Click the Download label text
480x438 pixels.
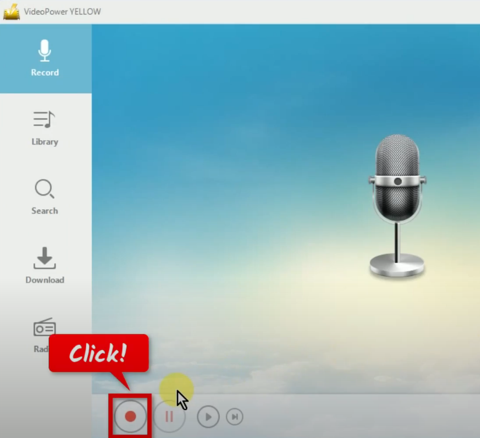coord(45,280)
